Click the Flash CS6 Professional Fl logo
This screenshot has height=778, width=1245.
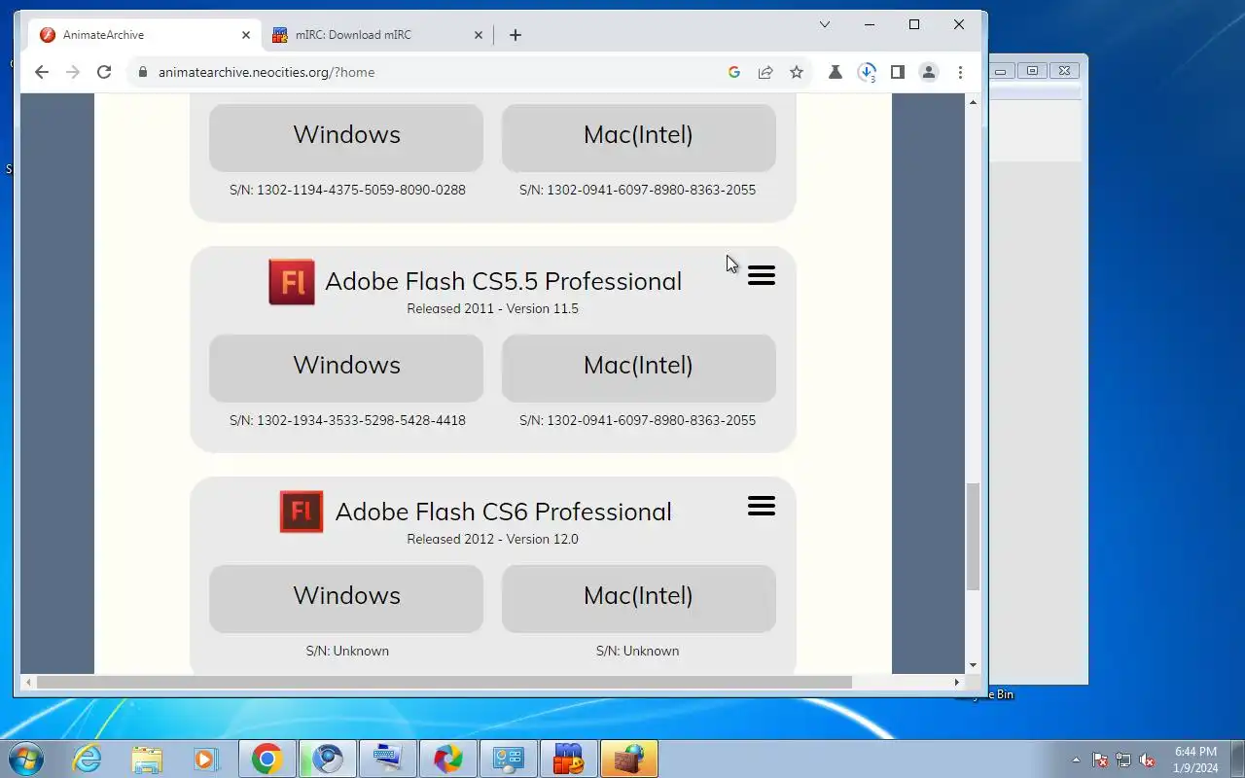[x=302, y=512]
